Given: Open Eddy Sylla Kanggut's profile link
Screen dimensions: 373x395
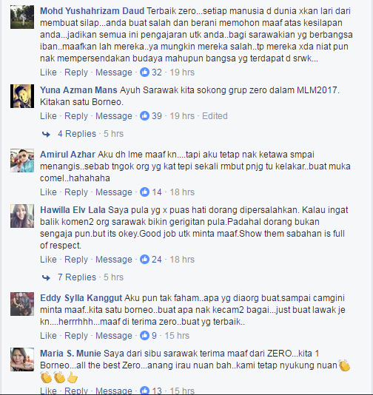Looking at the screenshot, I should [81, 298].
